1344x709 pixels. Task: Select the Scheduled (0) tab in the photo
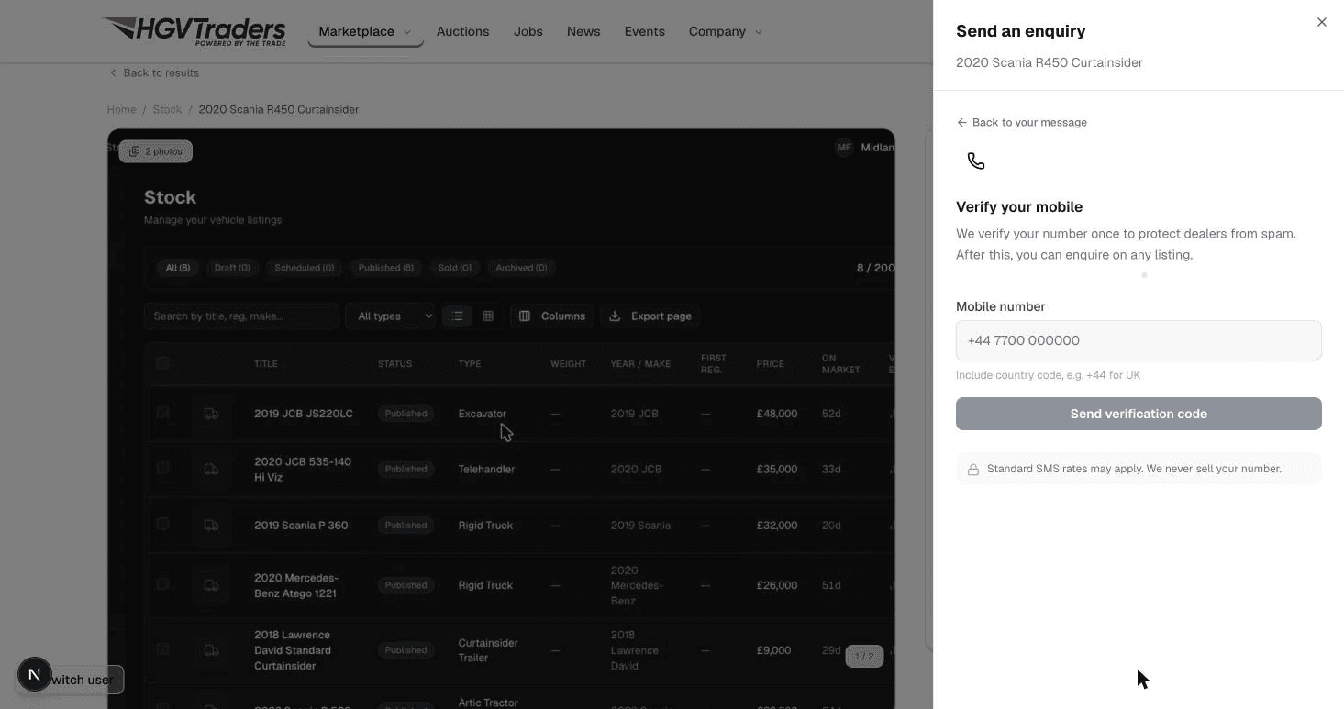click(305, 268)
